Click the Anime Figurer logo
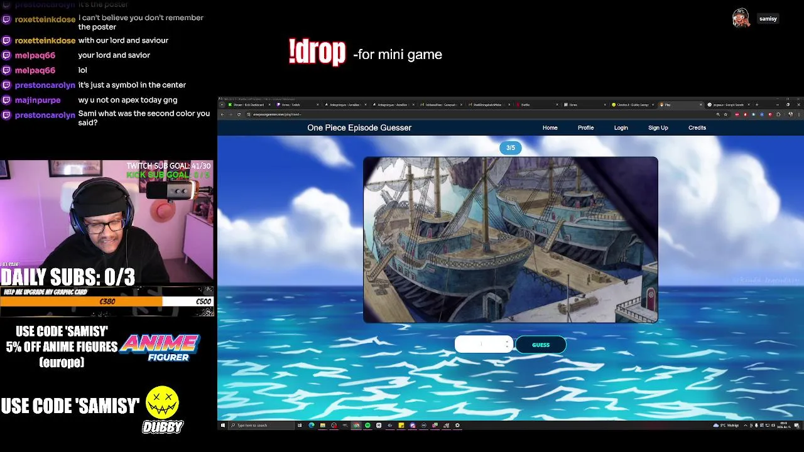The height and width of the screenshot is (452, 804). click(160, 347)
